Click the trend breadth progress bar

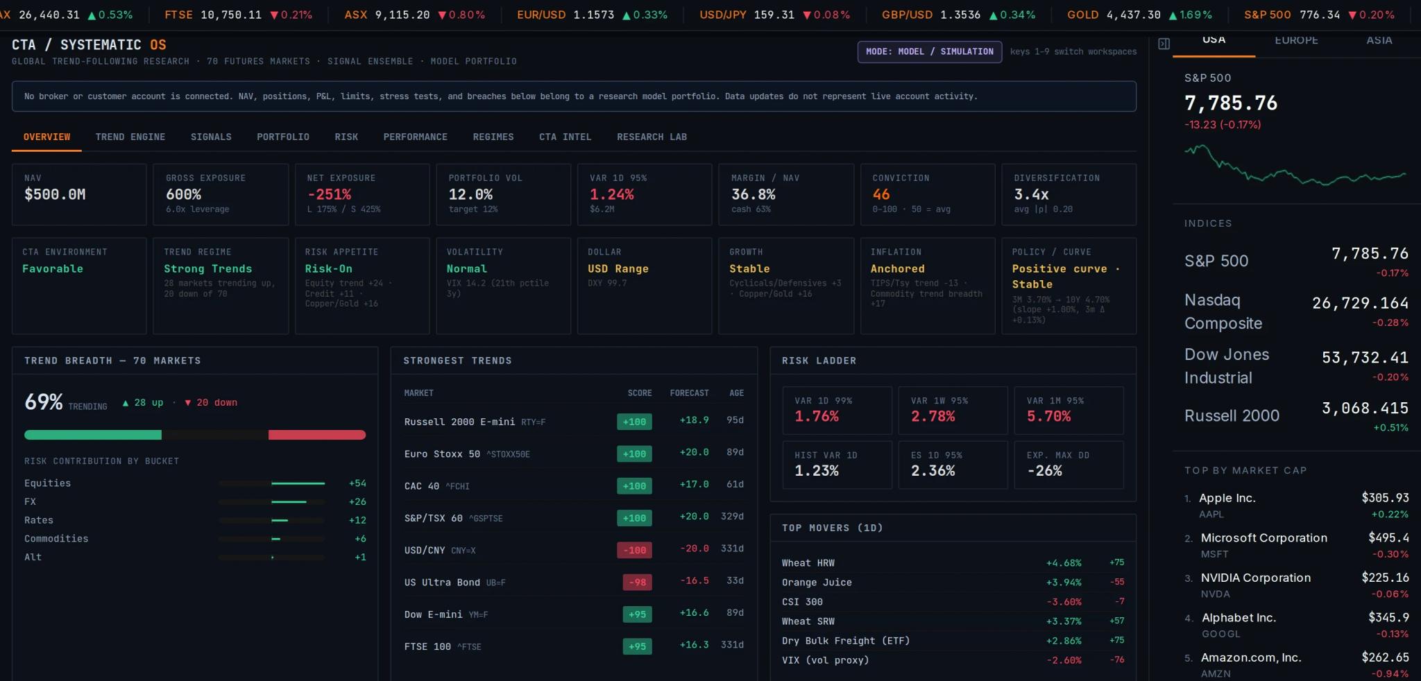click(195, 435)
